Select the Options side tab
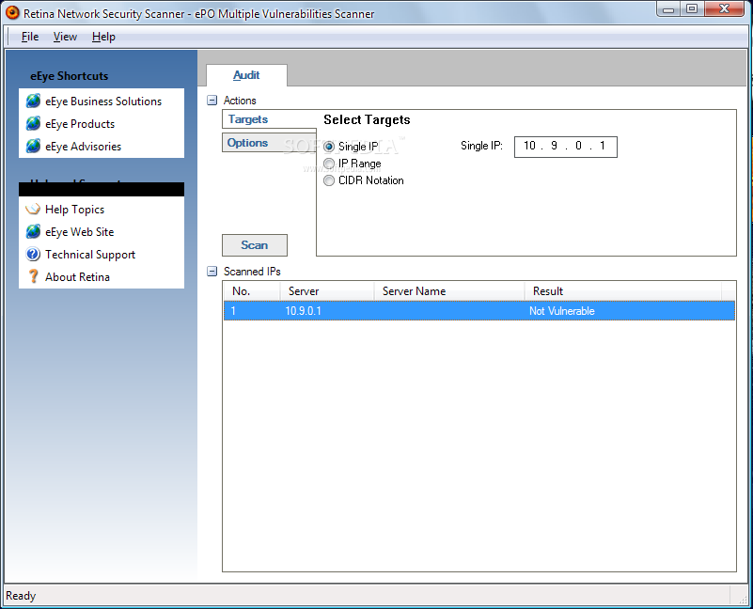The image size is (753, 609). pyautogui.click(x=269, y=143)
